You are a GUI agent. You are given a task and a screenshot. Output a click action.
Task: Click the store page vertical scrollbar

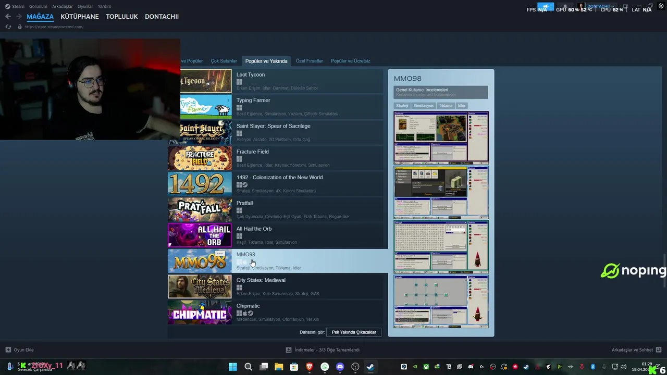click(x=664, y=271)
